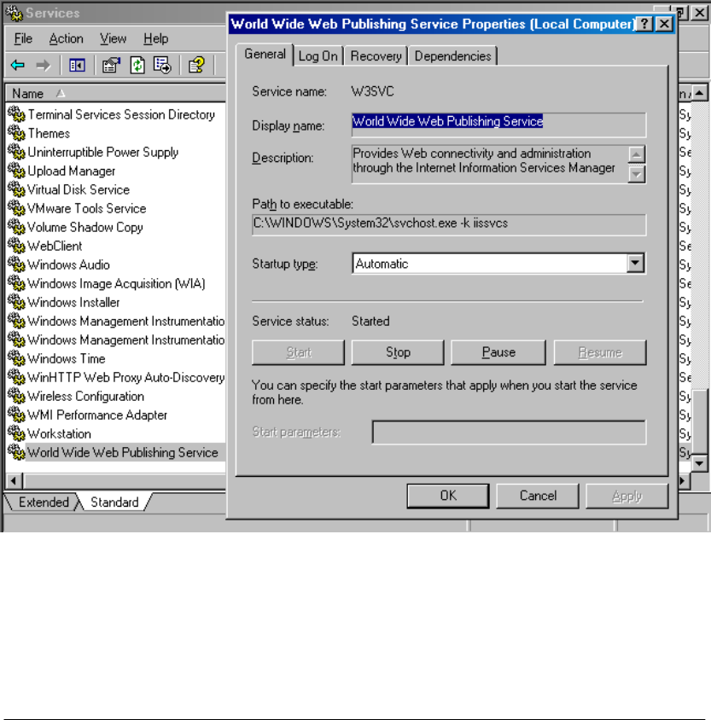This screenshot has height=720, width=711.
Task: Open the Action menu
Action: (x=66, y=38)
